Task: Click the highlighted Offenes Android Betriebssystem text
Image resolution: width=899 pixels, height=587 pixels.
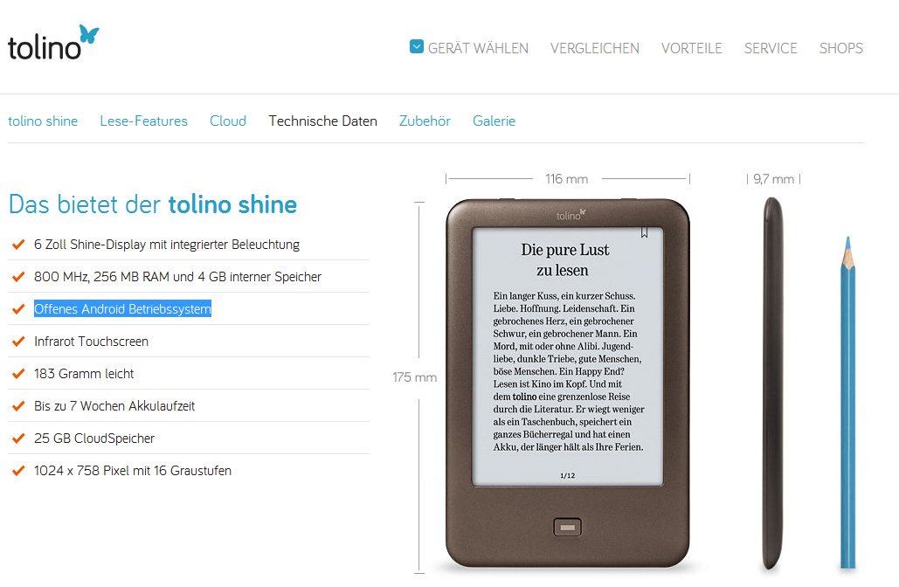Action: pyautogui.click(x=122, y=308)
